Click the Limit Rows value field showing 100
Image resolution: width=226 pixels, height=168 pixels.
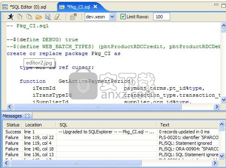click(161, 17)
